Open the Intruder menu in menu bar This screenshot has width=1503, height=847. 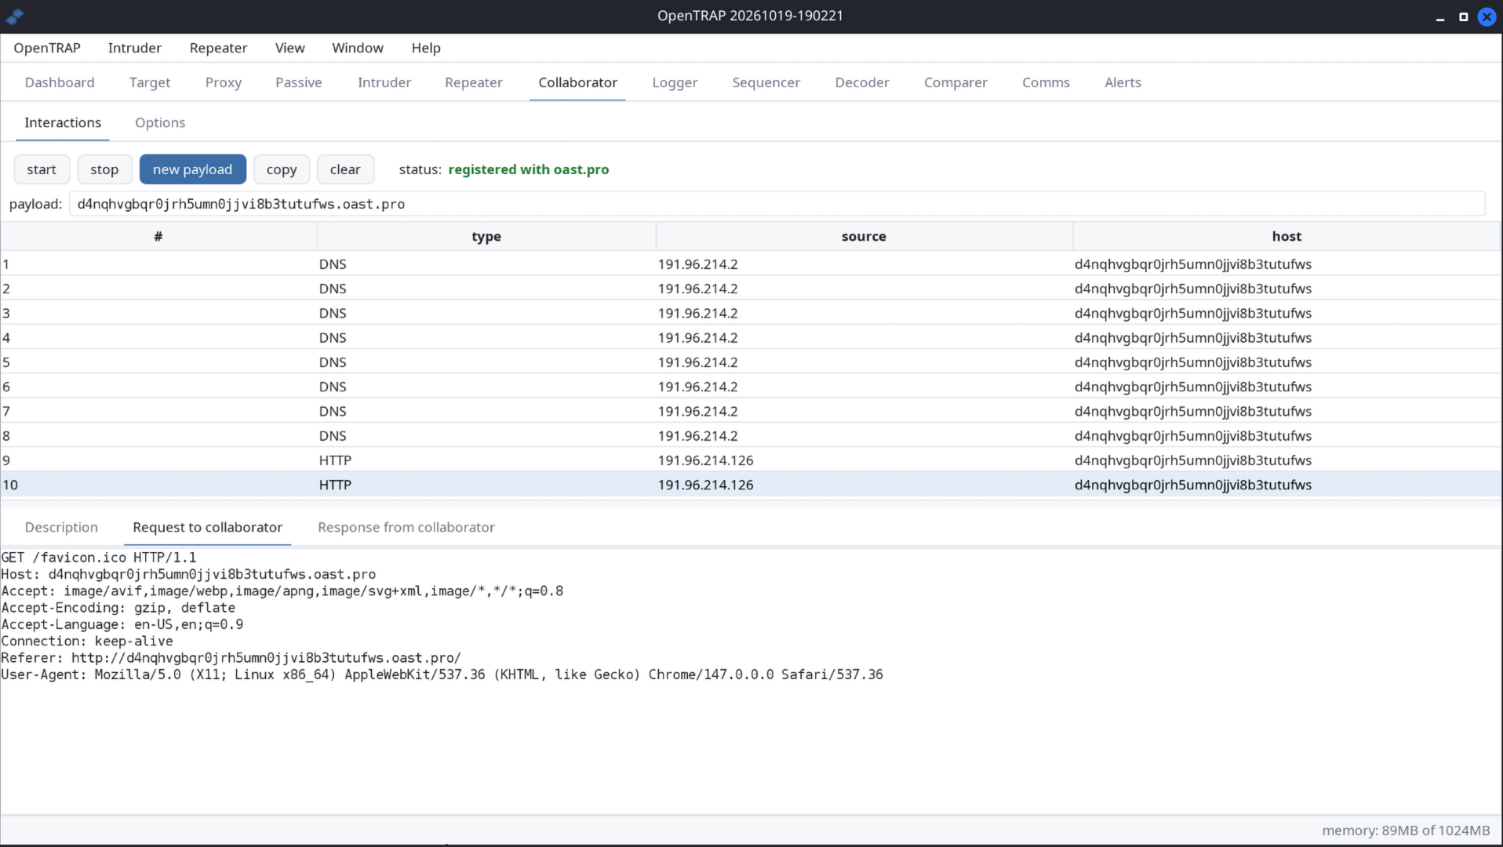135,48
